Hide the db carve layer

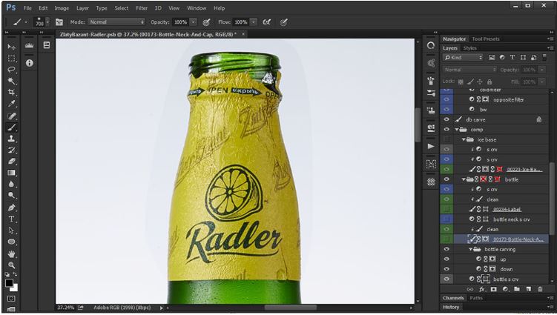446,119
